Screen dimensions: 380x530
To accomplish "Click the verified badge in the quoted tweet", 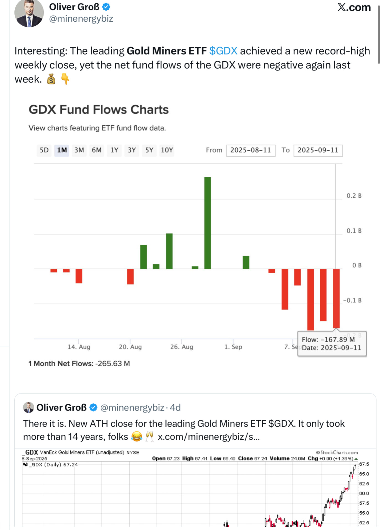I will tap(93, 407).
